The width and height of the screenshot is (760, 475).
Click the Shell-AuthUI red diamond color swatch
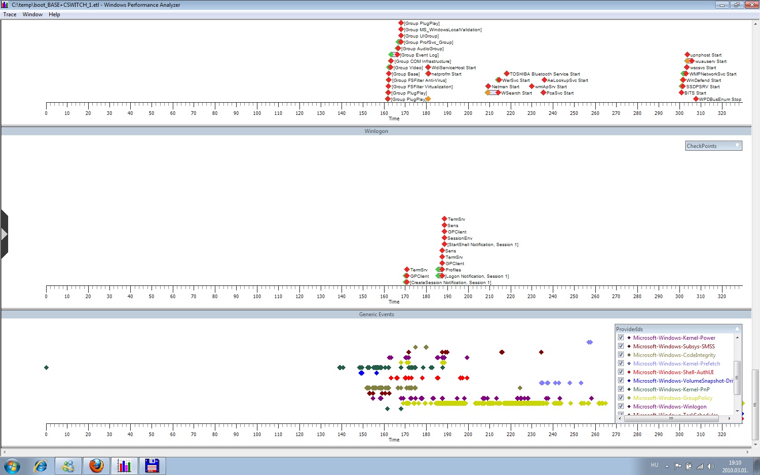pyautogui.click(x=629, y=372)
